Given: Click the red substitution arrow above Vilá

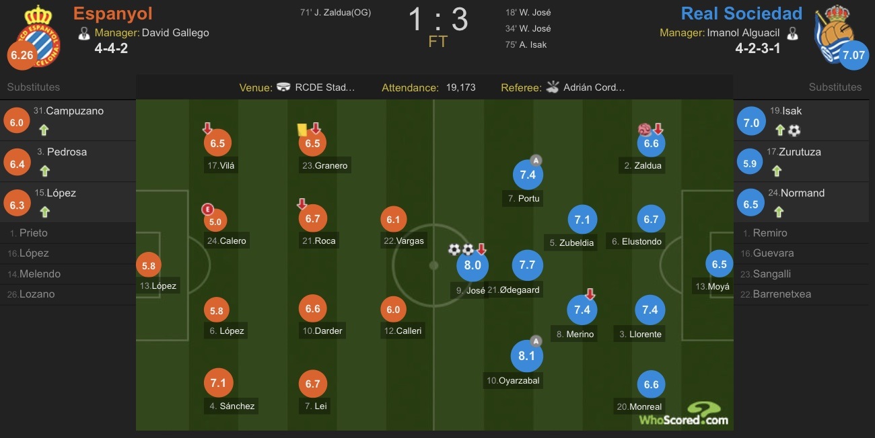Looking at the screenshot, I should tap(208, 128).
